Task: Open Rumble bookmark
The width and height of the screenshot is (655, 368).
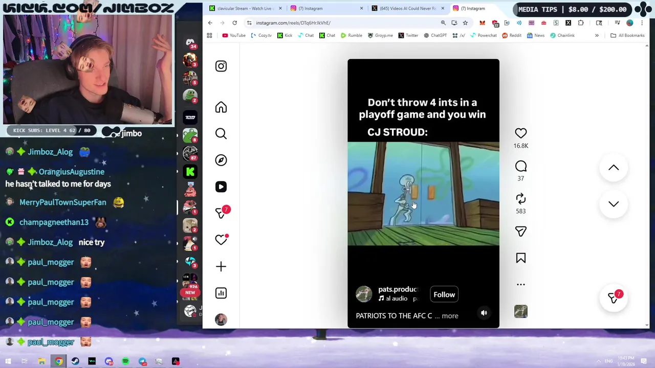Action: coord(351,35)
